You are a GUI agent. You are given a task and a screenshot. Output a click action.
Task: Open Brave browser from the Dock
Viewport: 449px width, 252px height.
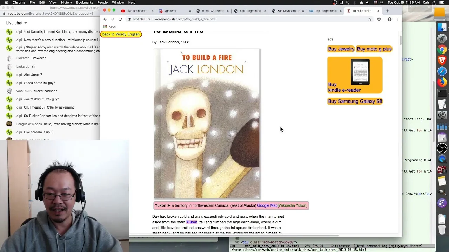point(442,60)
